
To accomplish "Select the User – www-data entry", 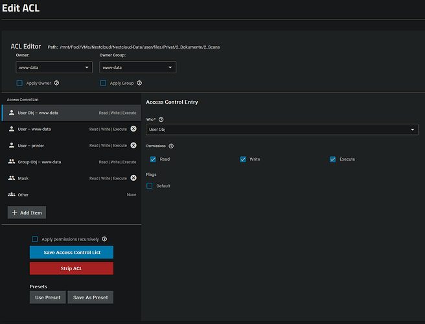I will [x=71, y=129].
